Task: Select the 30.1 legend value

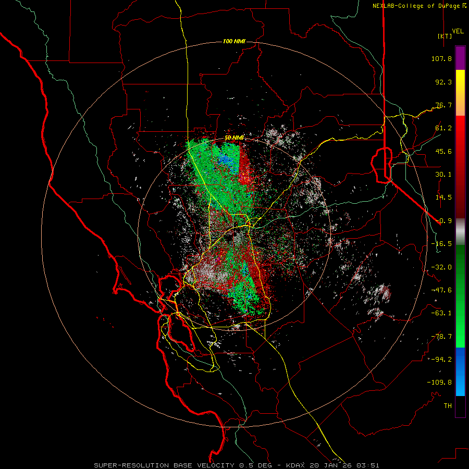Action: click(x=443, y=175)
